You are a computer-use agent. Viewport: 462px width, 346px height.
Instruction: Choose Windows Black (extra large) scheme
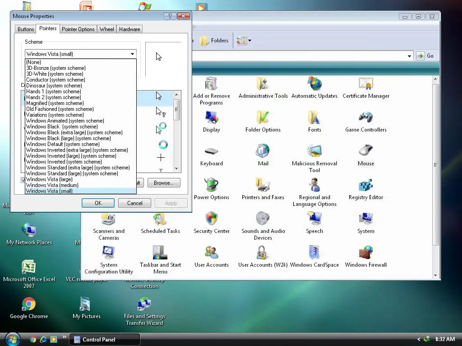81,132
